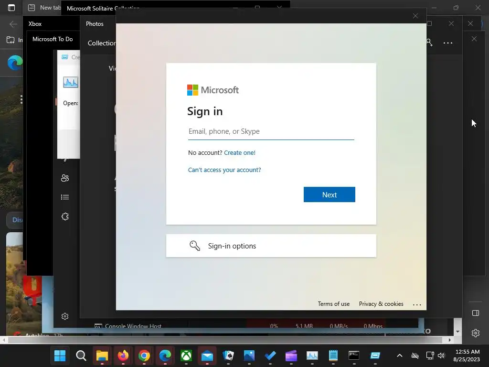Switch to Google Chrome in taskbar
The height and width of the screenshot is (367, 489).
144,356
